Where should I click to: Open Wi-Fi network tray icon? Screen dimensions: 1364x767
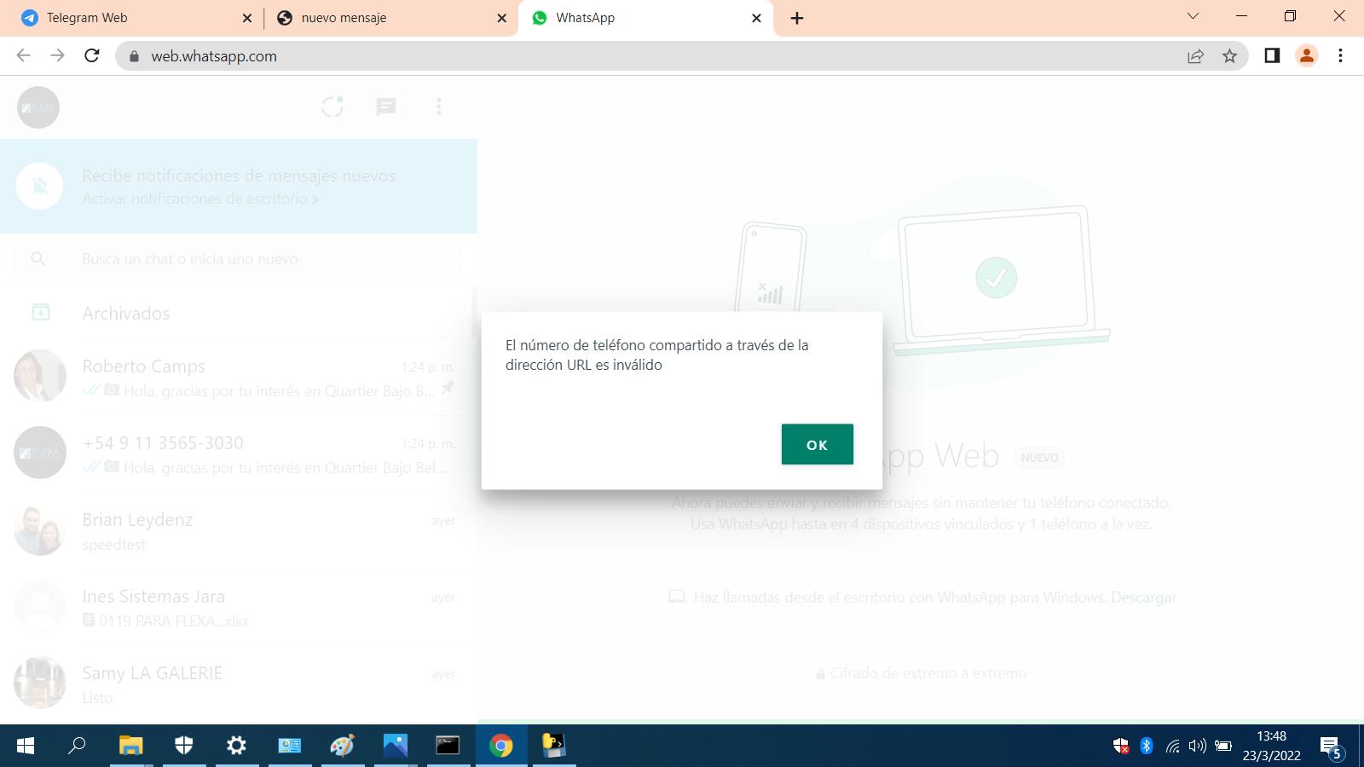tap(1172, 746)
